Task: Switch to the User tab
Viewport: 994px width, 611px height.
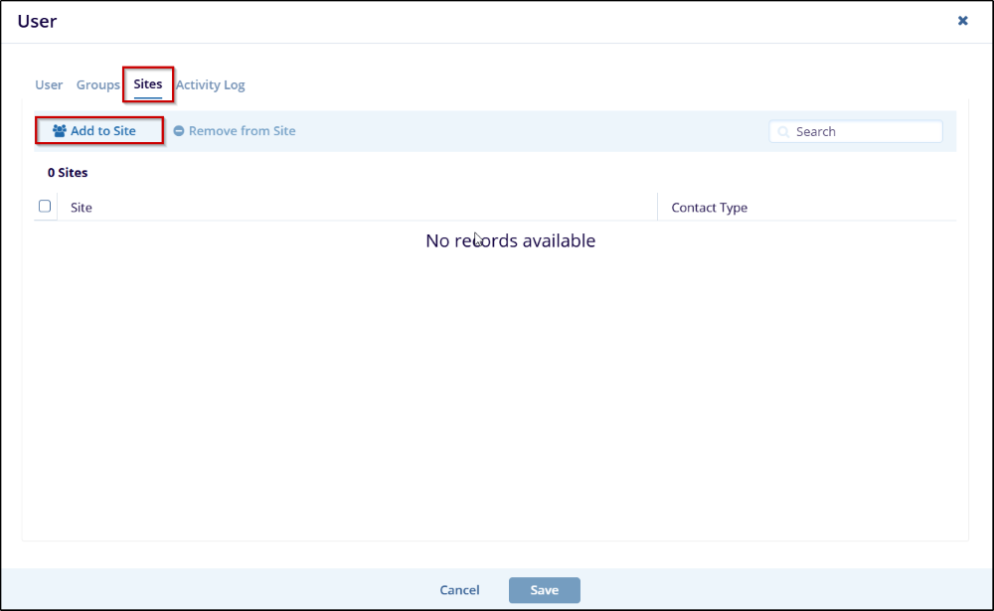Action: [x=49, y=85]
